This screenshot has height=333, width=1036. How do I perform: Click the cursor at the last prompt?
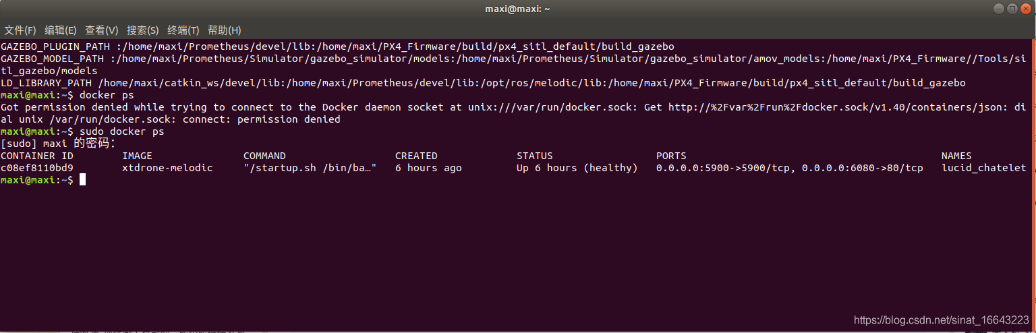pyautogui.click(x=82, y=180)
